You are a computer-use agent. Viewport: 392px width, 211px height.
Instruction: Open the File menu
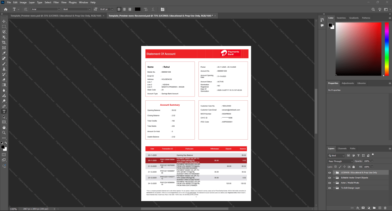(x=9, y=2)
